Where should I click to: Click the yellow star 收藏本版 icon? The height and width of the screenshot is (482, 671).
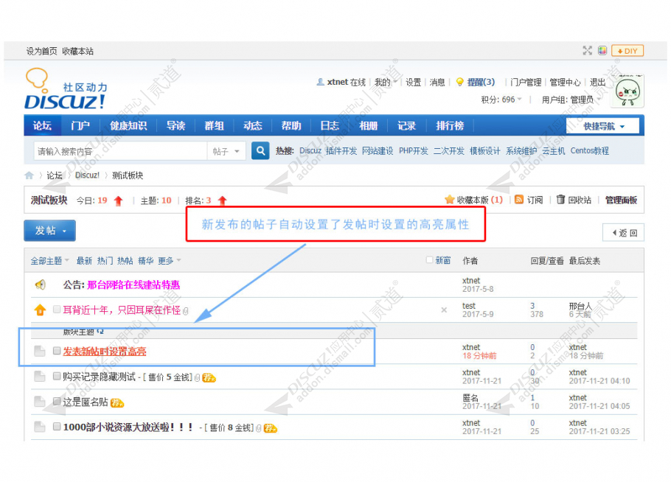[x=449, y=200]
